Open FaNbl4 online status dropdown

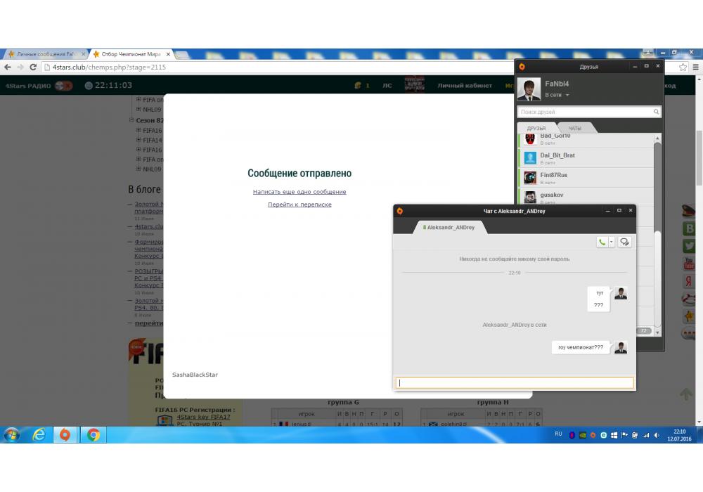[x=567, y=95]
